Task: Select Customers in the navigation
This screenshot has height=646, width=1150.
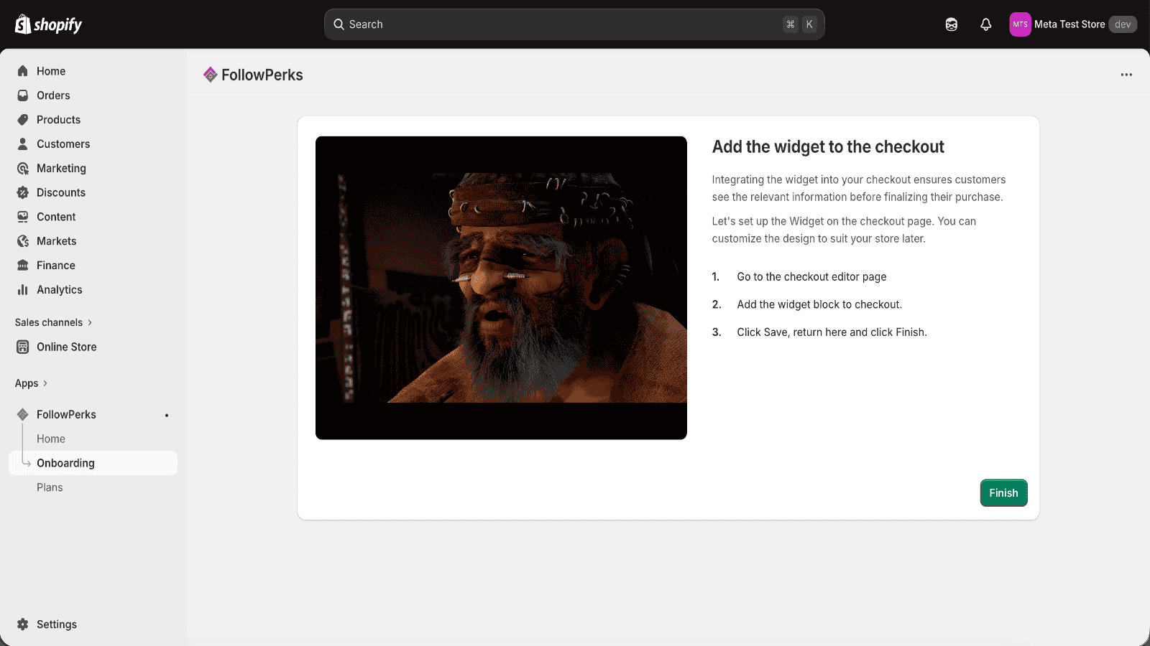Action: coord(93,144)
